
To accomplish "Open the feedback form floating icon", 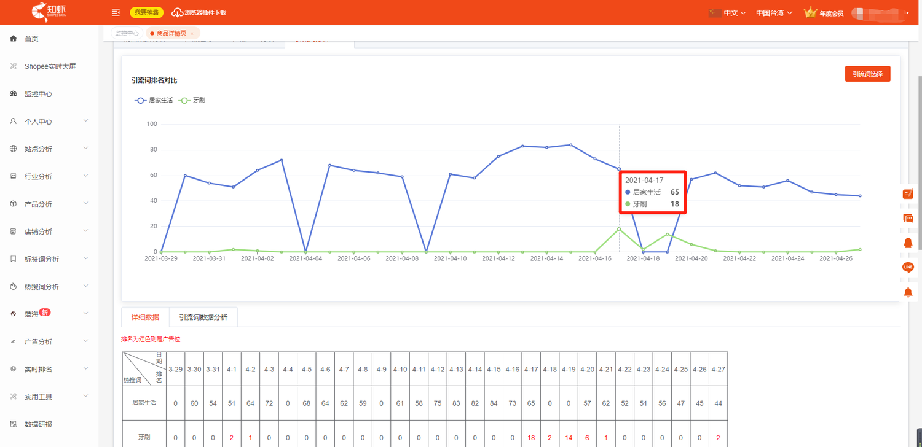I will [x=908, y=194].
